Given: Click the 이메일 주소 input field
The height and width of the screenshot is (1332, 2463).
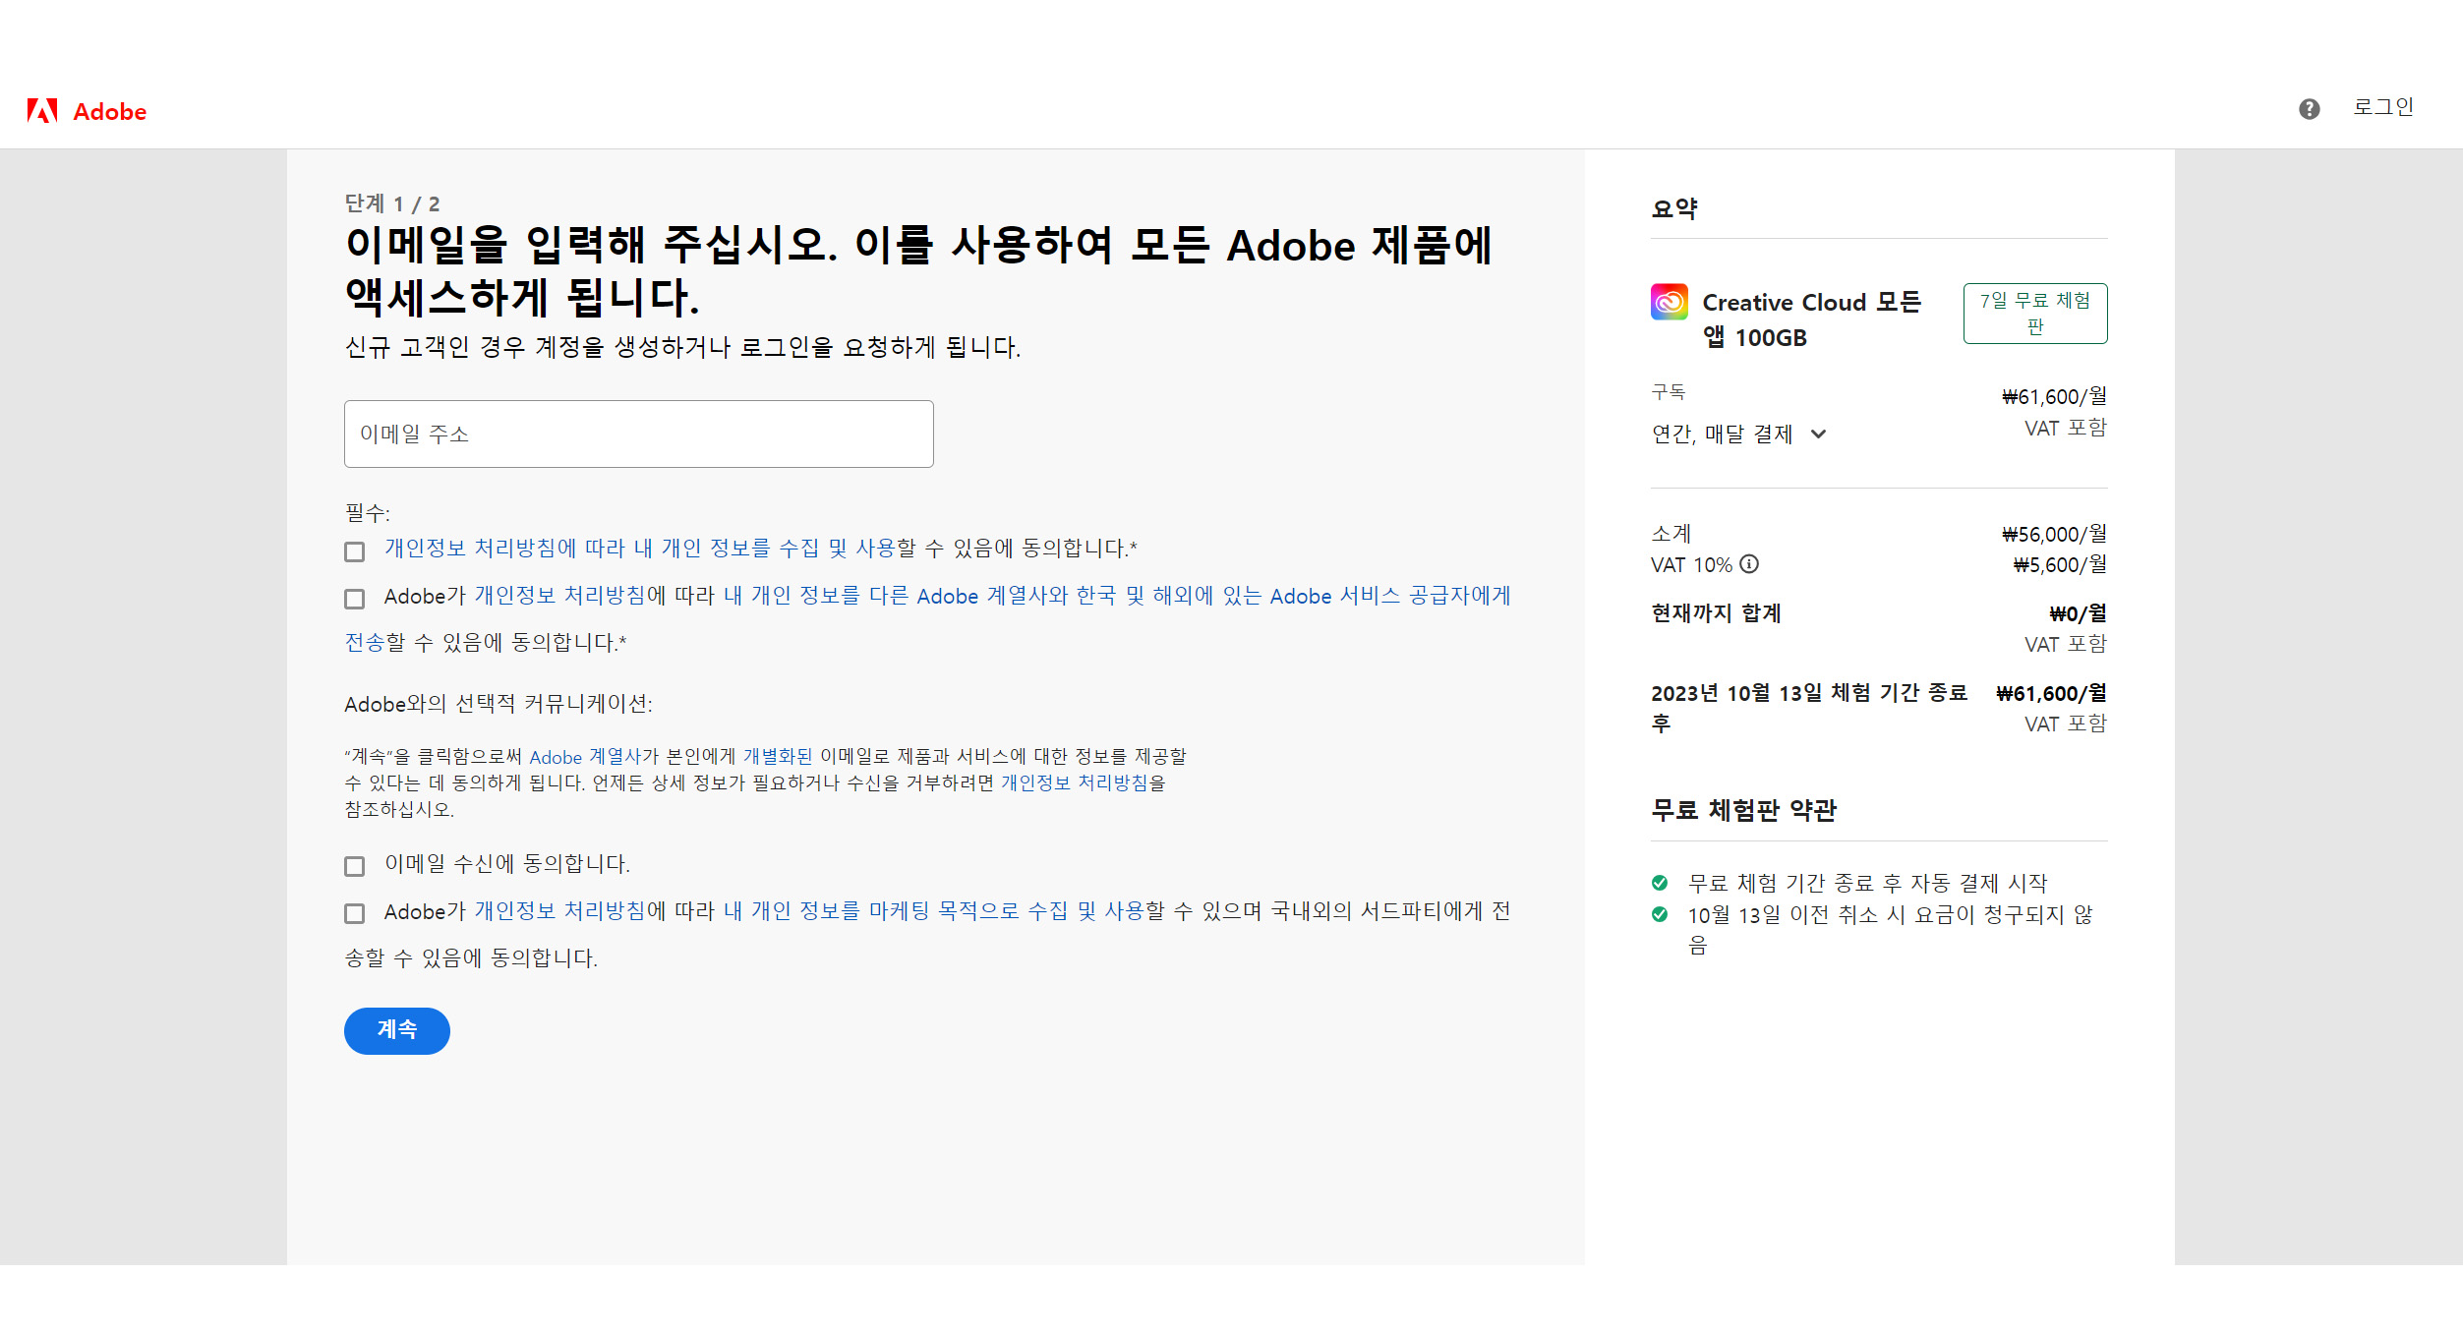Looking at the screenshot, I should tap(638, 434).
